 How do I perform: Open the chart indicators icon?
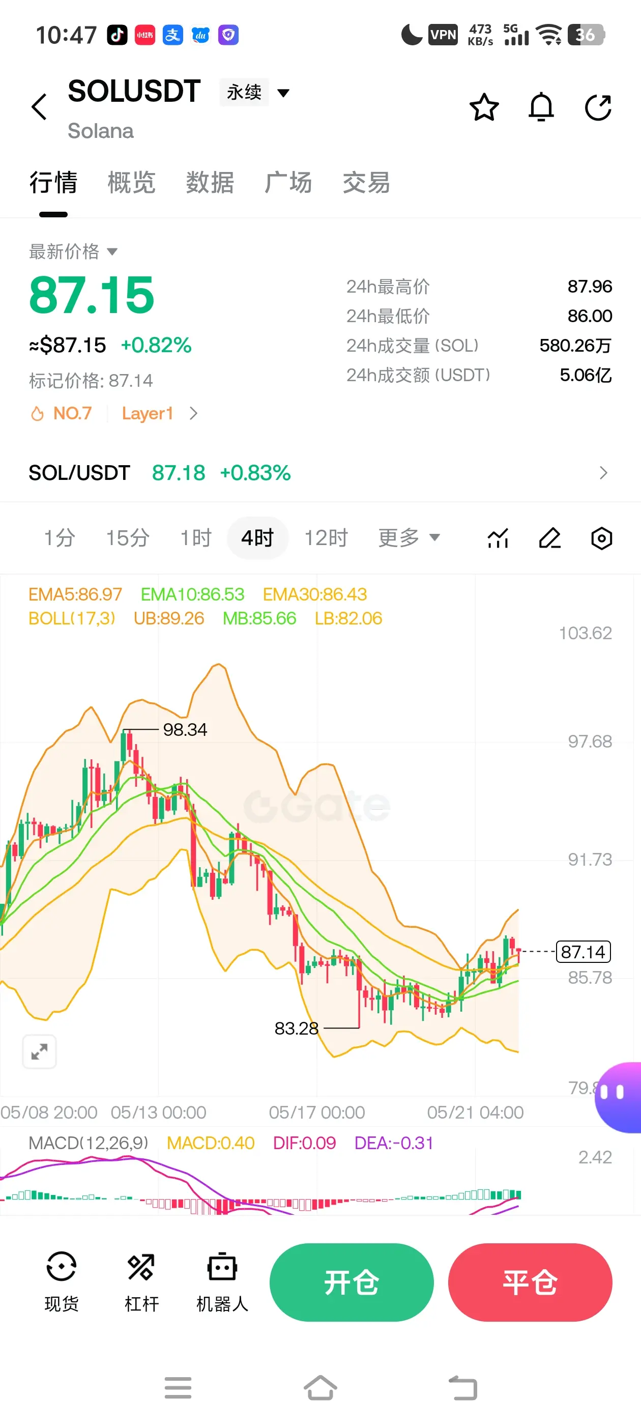pos(498,538)
